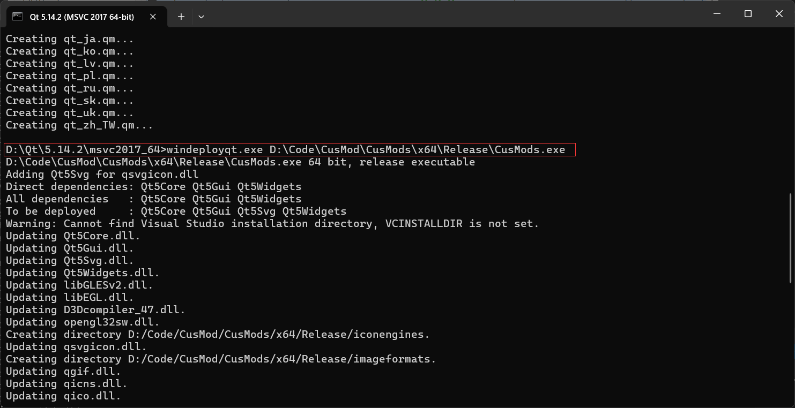The image size is (795, 408).
Task: Expand the new tab profile dropdown
Action: tap(201, 17)
